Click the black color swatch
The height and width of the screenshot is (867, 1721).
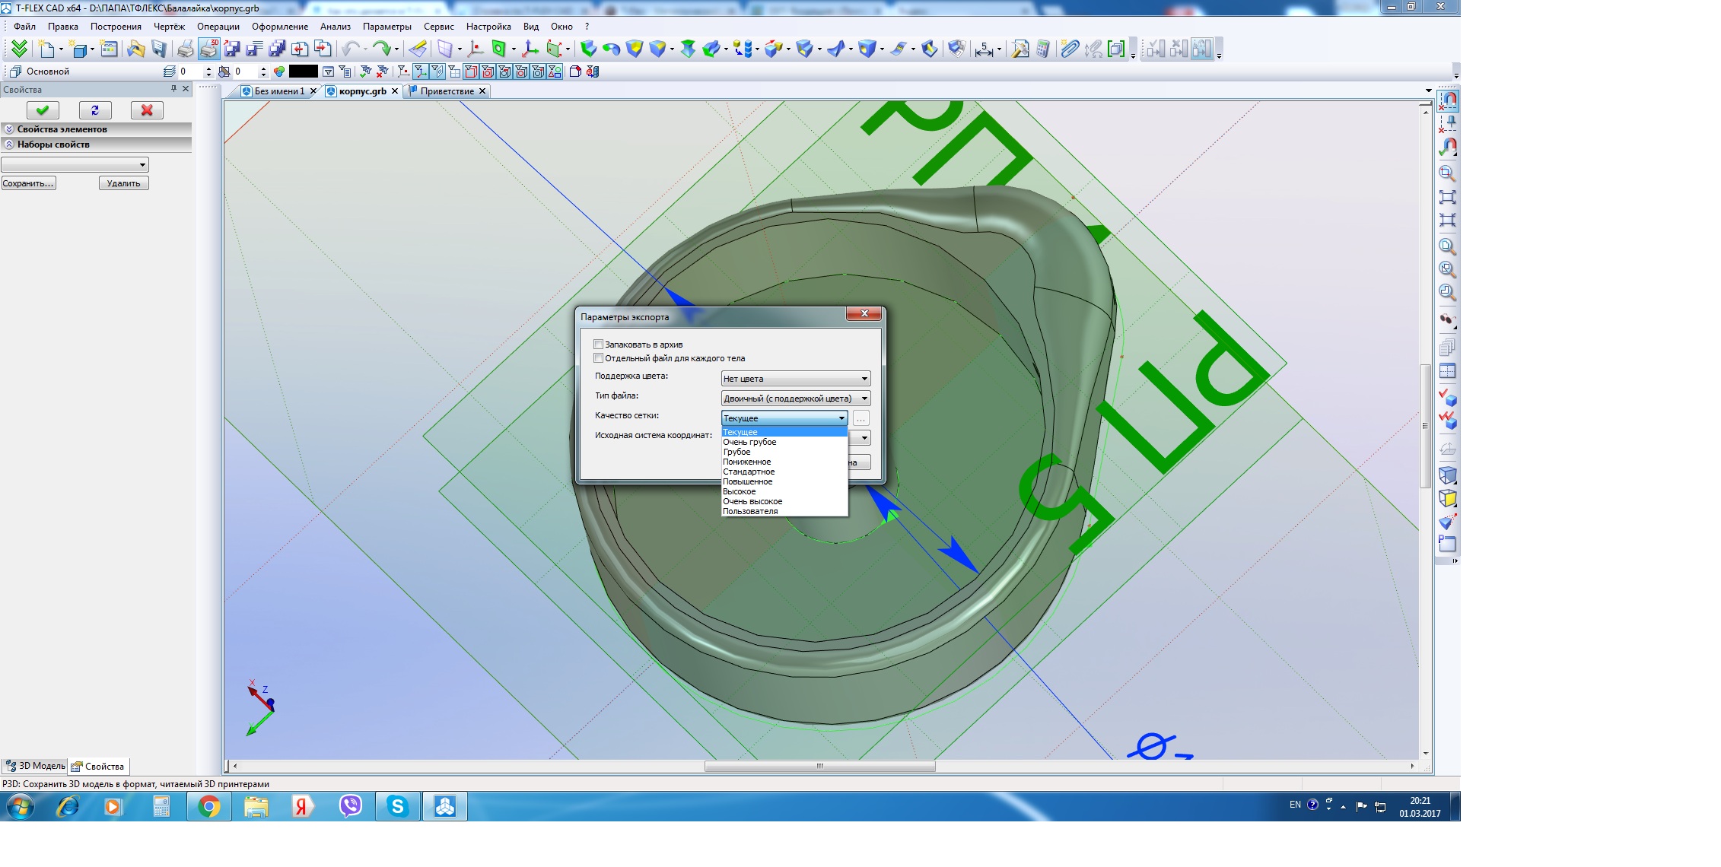point(303,71)
